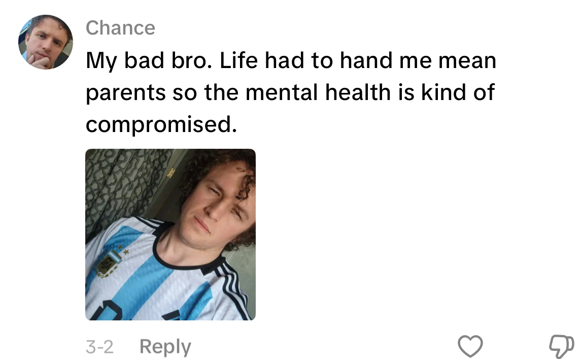Toggle the like heart on Chance's comment

pos(470,346)
